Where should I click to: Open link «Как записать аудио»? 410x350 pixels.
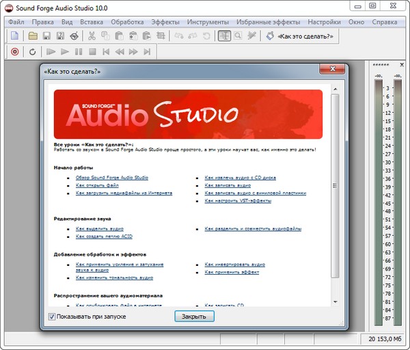[x=228, y=185]
